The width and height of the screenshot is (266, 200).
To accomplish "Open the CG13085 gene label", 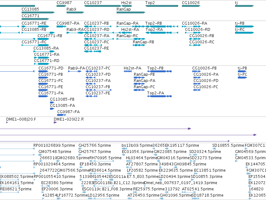I will (30, 9).
